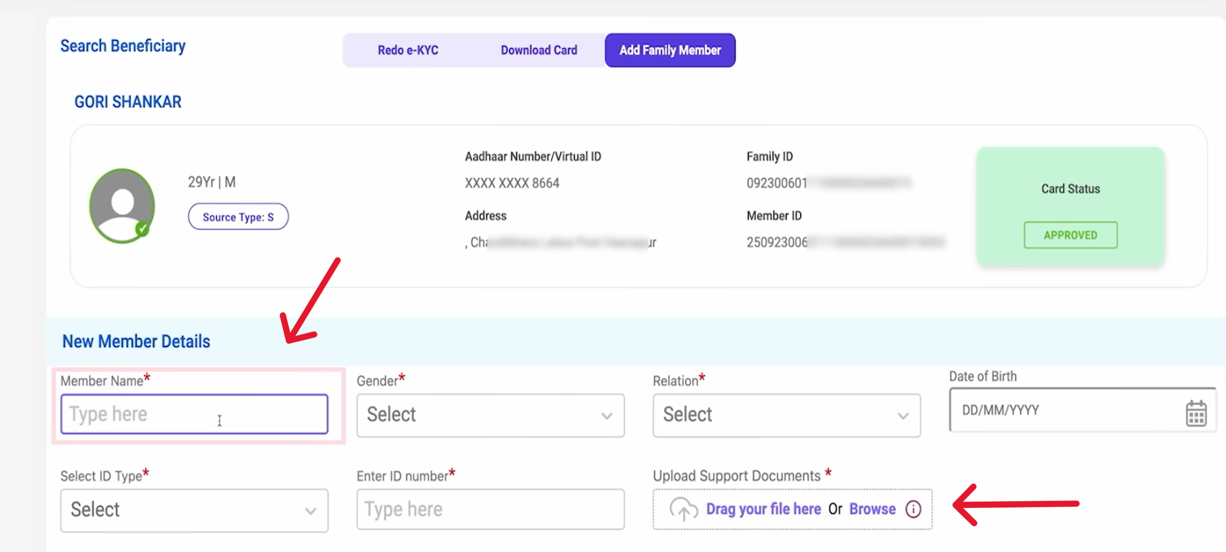Viewport: 1226px width, 552px height.
Task: Click the green verified checkmark on the avatar
Action: coord(143,229)
